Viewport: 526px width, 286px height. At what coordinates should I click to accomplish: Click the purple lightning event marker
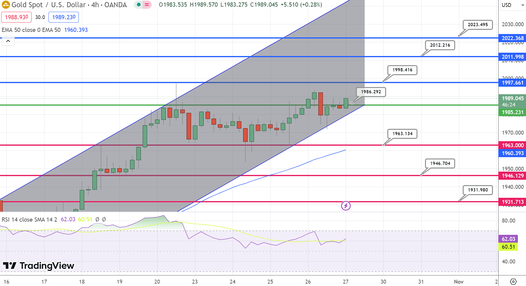[x=346, y=206]
